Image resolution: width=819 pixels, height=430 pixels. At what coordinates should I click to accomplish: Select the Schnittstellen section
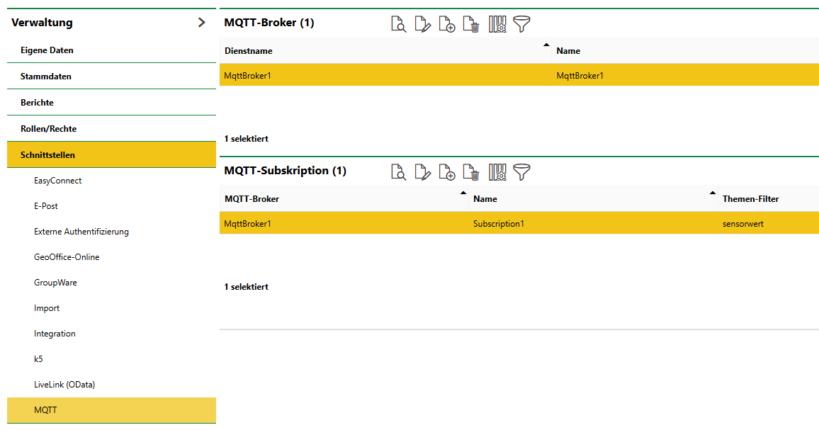pyautogui.click(x=111, y=154)
